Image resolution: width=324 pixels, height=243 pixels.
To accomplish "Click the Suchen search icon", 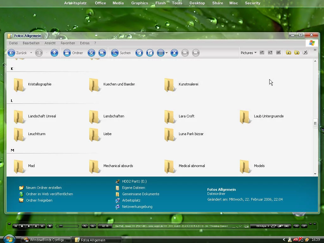I will tap(115, 53).
